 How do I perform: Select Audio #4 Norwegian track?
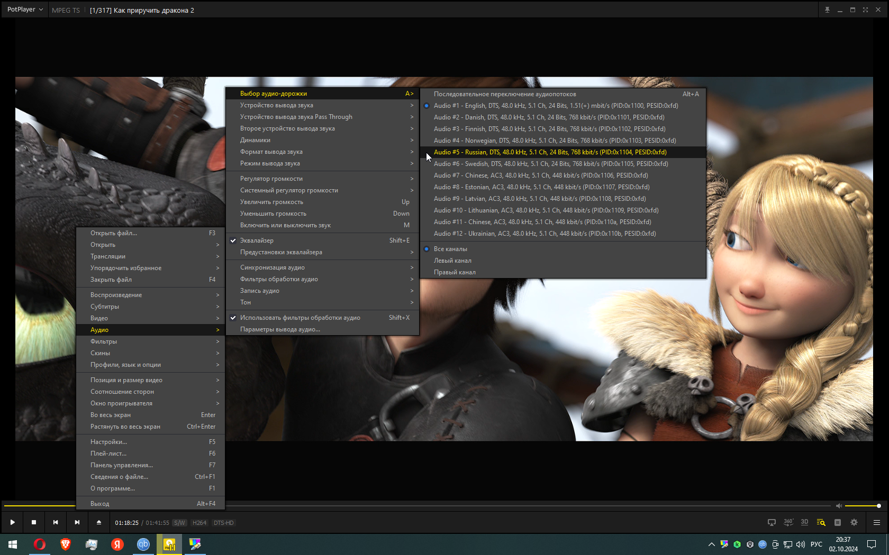click(563, 141)
